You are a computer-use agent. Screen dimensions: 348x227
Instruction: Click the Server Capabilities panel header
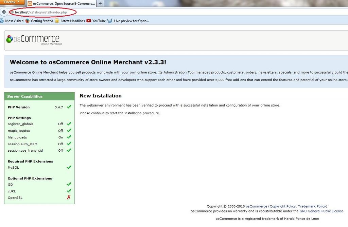39,96
